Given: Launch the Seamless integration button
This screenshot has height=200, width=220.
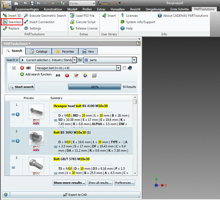Looking at the screenshot, I should pos(12,22).
